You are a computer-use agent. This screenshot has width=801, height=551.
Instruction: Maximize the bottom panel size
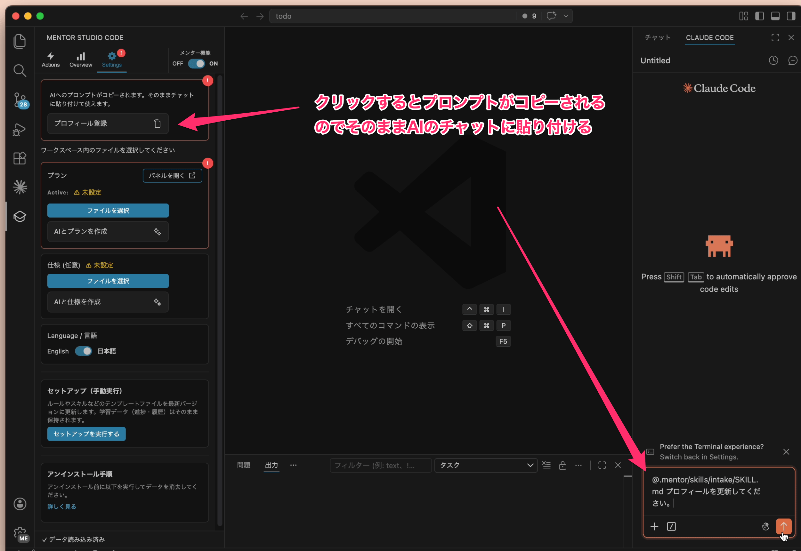tap(602, 465)
